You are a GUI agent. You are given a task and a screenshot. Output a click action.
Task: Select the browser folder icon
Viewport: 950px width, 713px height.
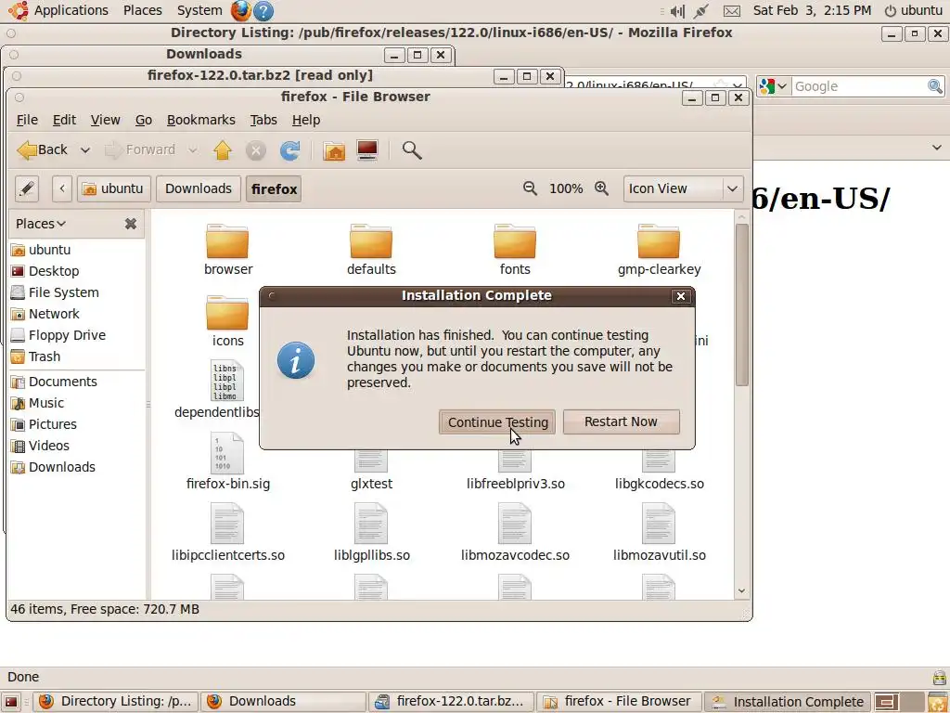227,241
